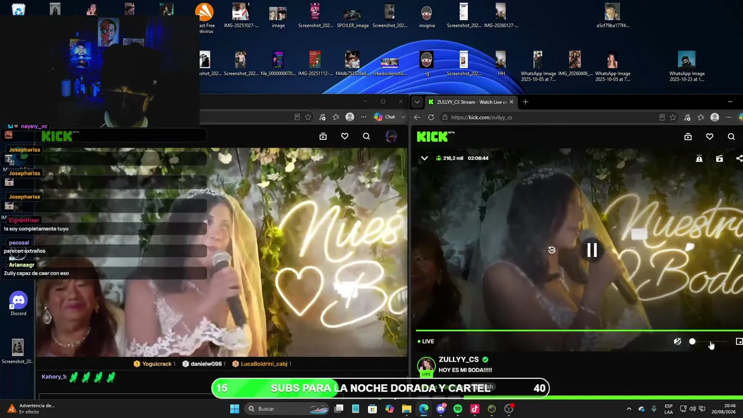The height and width of the screenshot is (418, 743).
Task: Open reader view icon in right browser address bar
Action: (x=661, y=117)
